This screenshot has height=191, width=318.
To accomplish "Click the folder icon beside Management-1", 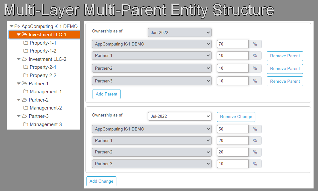I will [26, 92].
